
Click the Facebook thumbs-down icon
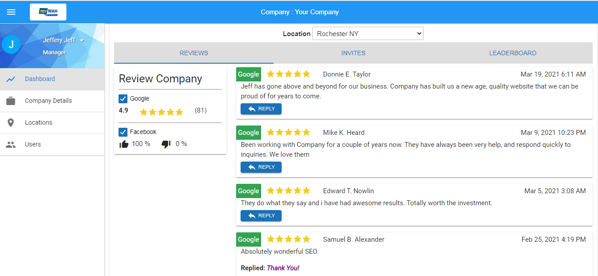point(166,144)
